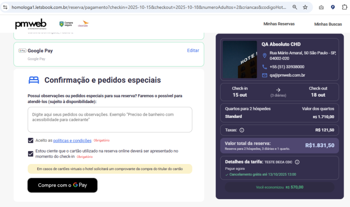This screenshot has width=350, height=207.
Task: Uncheck the Aceito as políticas checkbox
Action: point(31,140)
